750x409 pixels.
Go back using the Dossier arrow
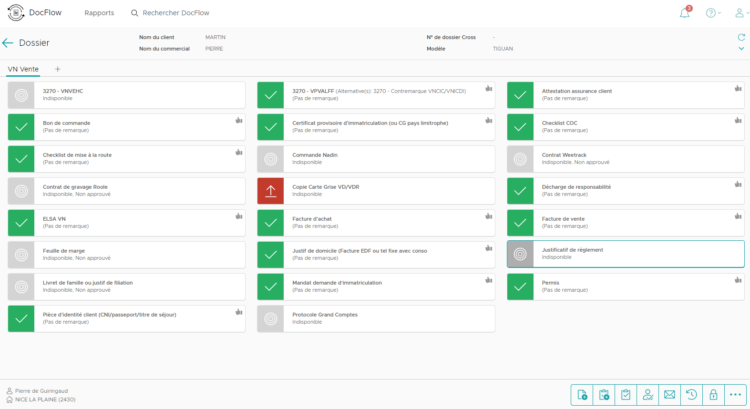(x=8, y=43)
